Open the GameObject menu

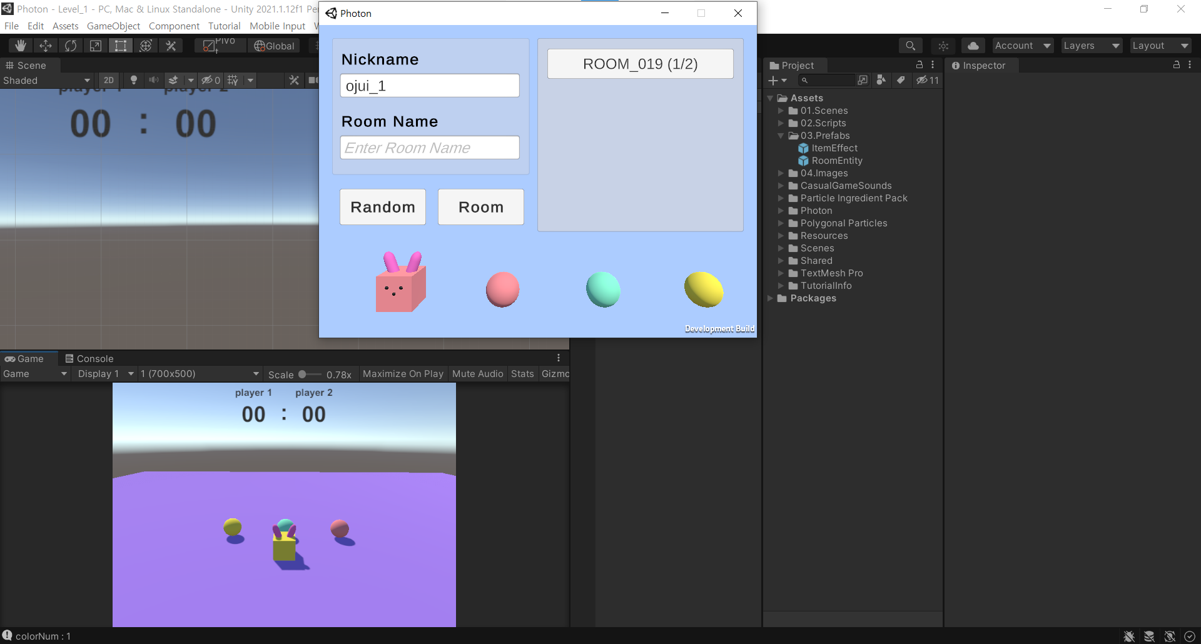pyautogui.click(x=113, y=26)
